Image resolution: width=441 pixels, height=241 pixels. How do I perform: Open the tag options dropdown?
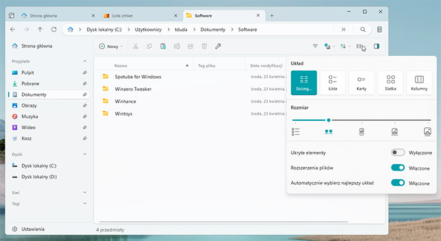329,46
